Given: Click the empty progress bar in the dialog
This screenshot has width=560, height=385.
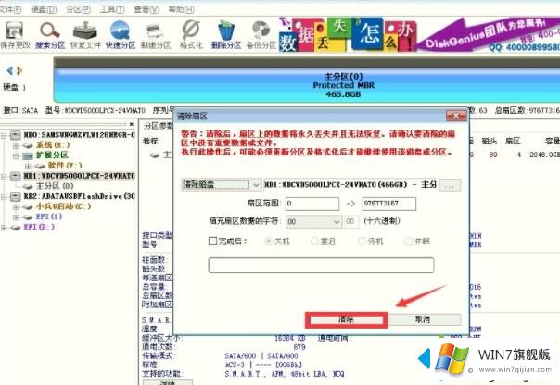Looking at the screenshot, I should [x=321, y=266].
